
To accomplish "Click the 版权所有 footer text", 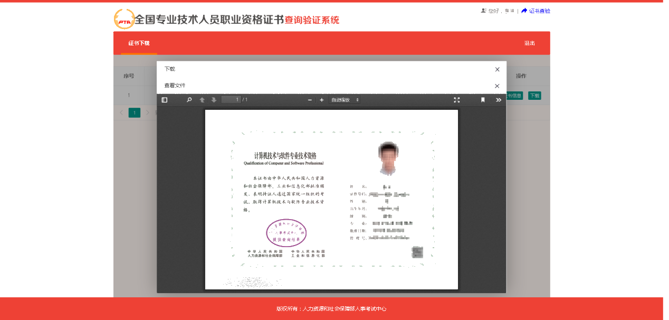I will (331, 309).
